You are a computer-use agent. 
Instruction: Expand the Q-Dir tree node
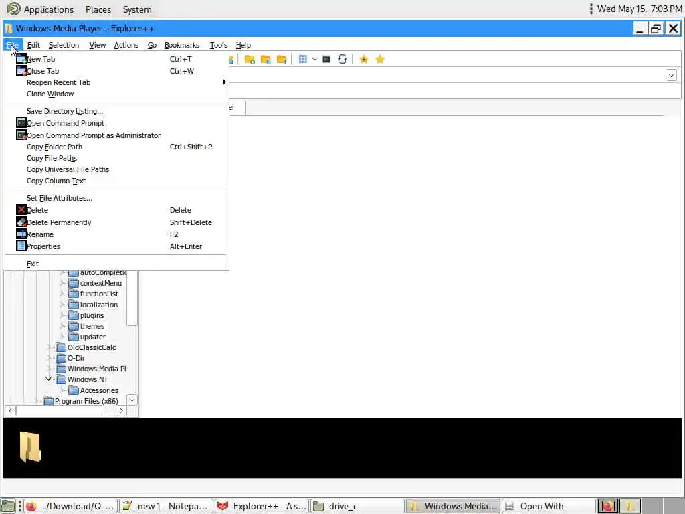49,358
